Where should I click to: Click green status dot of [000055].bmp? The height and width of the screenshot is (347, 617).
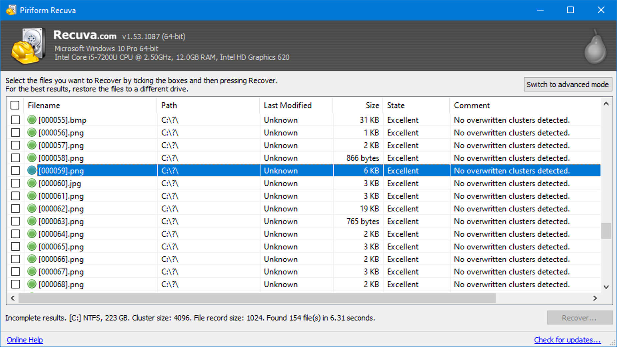click(32, 120)
